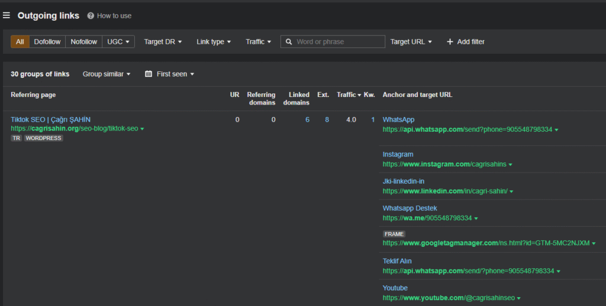The width and height of the screenshot is (606, 306).
Task: Click the plus icon for Add filter
Action: click(450, 42)
